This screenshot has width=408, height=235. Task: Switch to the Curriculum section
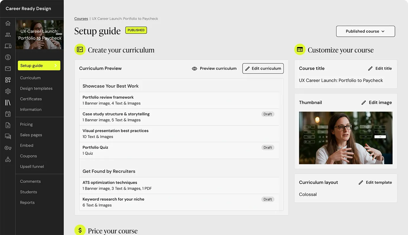(30, 78)
